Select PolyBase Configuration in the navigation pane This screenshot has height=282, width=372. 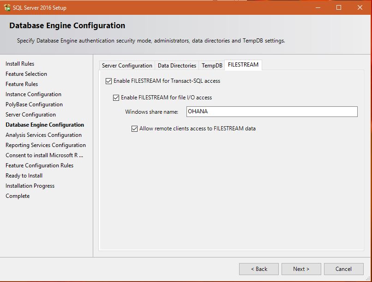pos(34,104)
